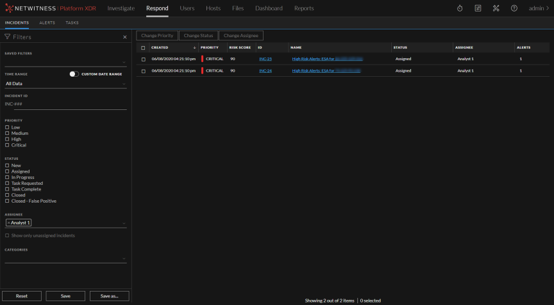Check the High priority filter
Viewport: 554px width, 305px height.
click(7, 139)
